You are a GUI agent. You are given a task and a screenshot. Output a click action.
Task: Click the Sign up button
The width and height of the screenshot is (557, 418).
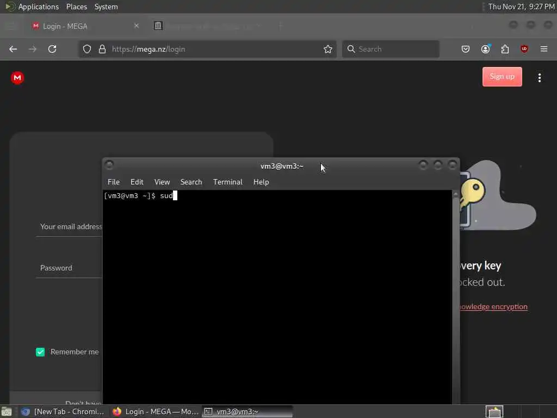502,76
